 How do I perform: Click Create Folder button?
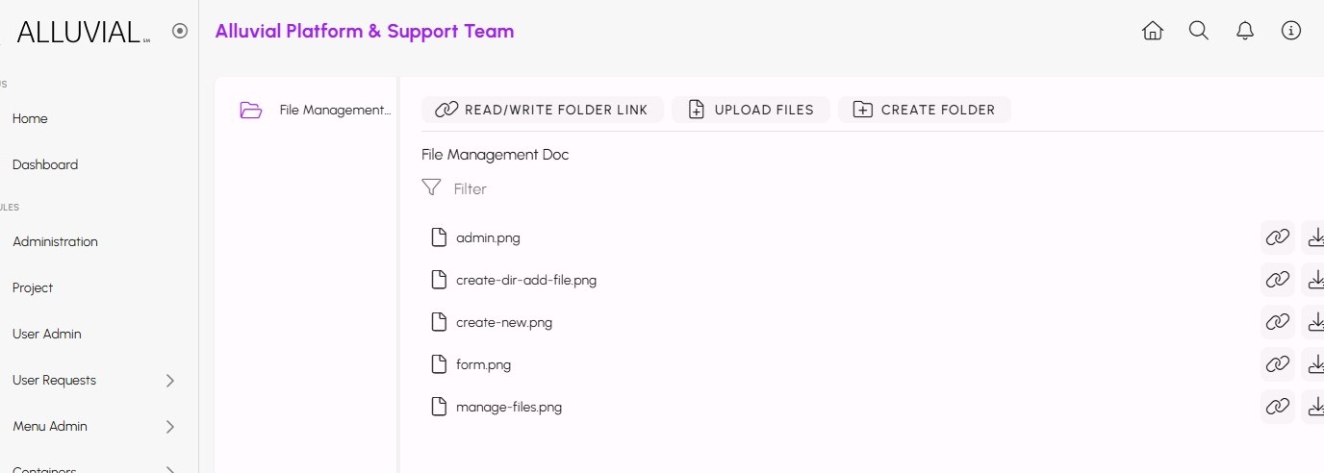click(924, 110)
